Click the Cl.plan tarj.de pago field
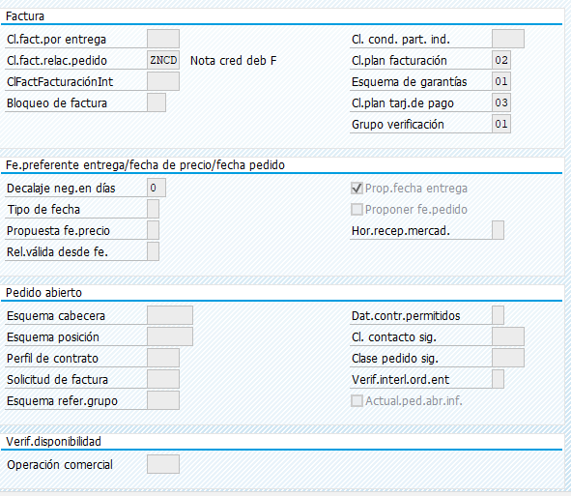The image size is (571, 496). pyautogui.click(x=501, y=102)
